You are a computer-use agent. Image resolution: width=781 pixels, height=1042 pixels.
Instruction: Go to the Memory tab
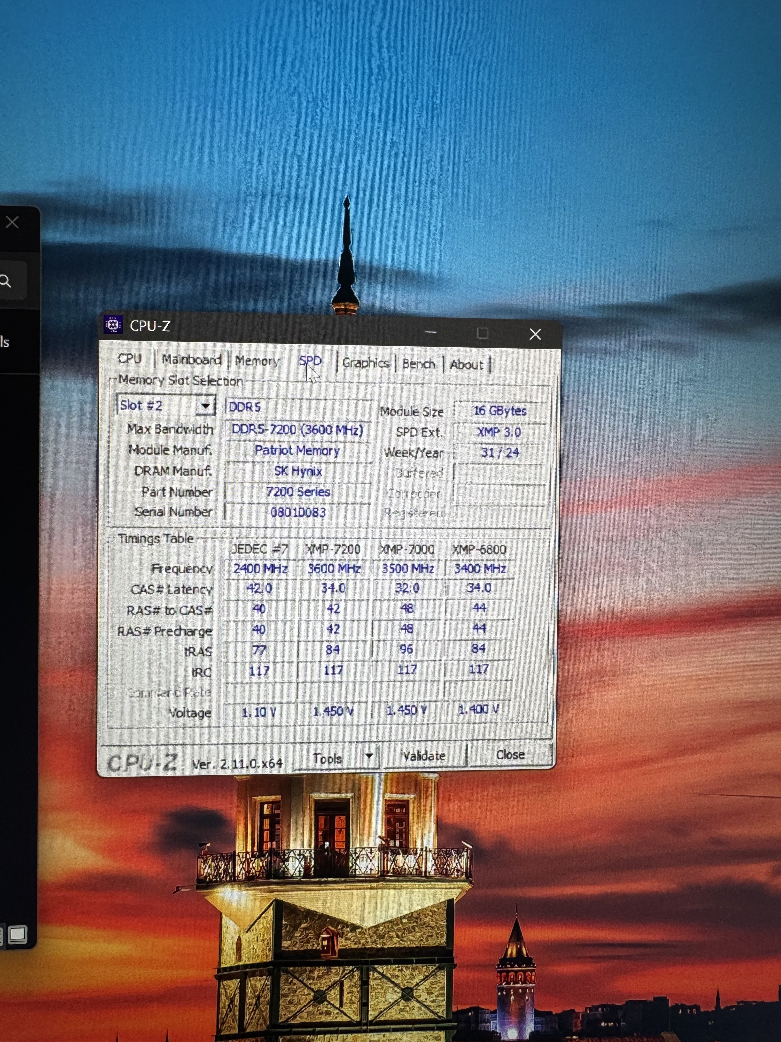[x=257, y=361]
